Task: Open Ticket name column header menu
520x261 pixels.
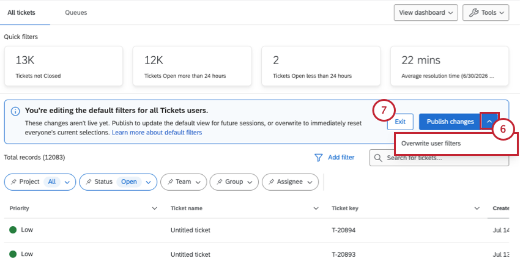Action: coord(316,208)
